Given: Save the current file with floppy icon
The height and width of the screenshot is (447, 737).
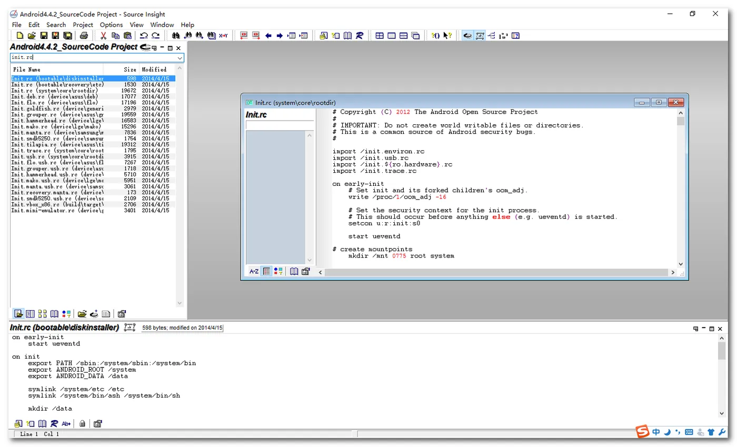Looking at the screenshot, I should [x=44, y=36].
